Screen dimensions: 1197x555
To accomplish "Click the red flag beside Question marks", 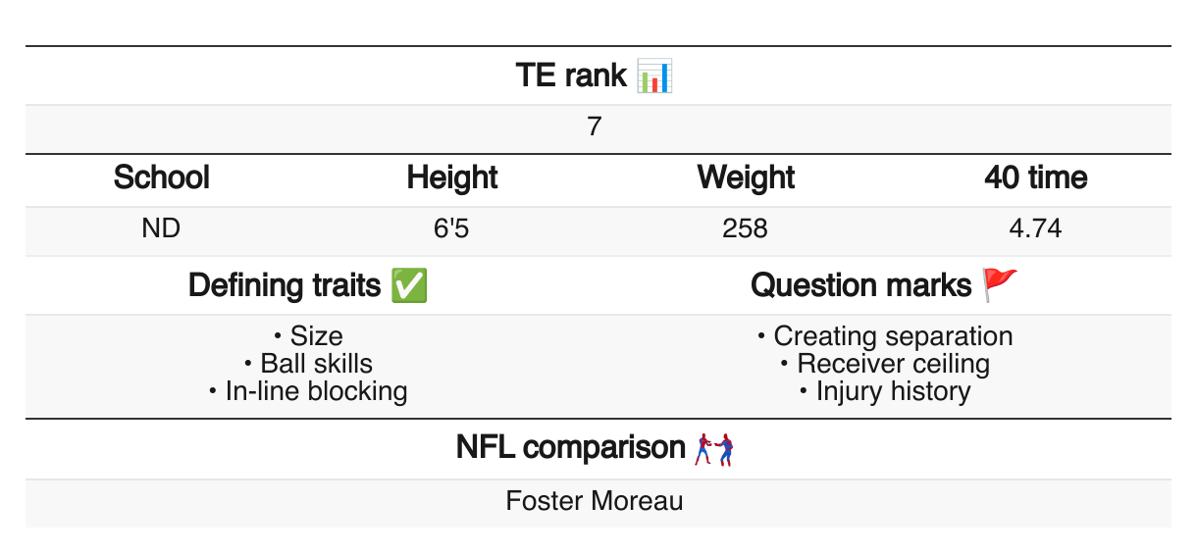I will click(1001, 285).
